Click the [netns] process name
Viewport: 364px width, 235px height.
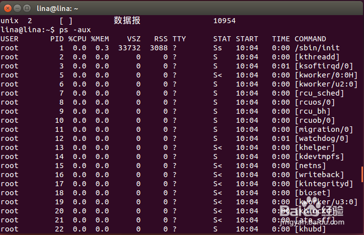310,166
